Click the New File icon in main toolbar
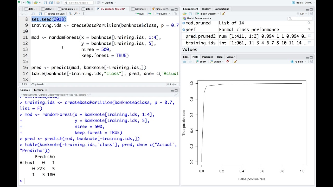The width and height of the screenshot is (333, 187). (x=19, y=3)
